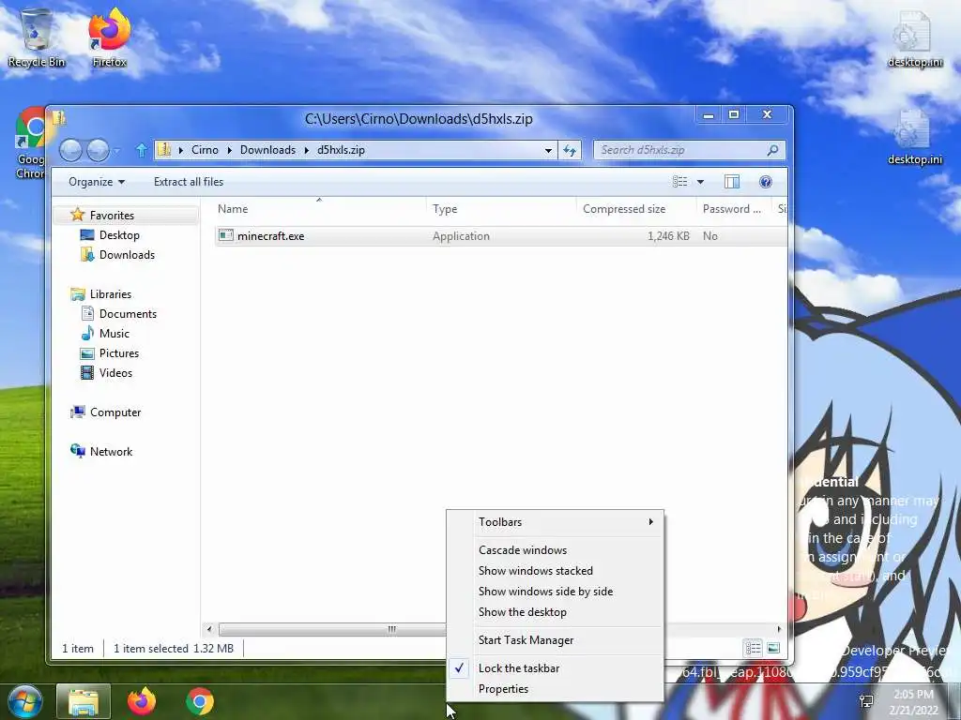961x720 pixels.
Task: Click the Downloads breadcrumb segment
Action: pyautogui.click(x=267, y=150)
